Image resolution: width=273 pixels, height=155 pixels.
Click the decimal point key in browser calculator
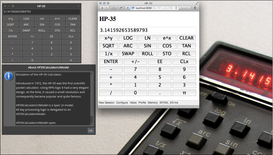point(160,93)
